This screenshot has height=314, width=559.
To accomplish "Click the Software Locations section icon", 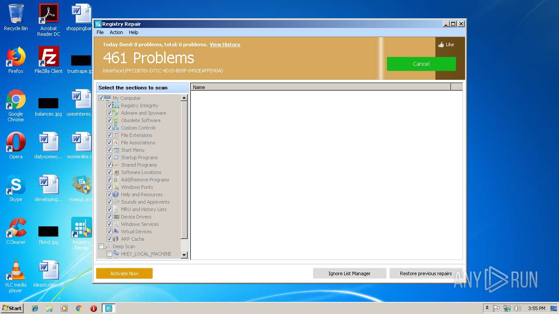I will click(116, 172).
